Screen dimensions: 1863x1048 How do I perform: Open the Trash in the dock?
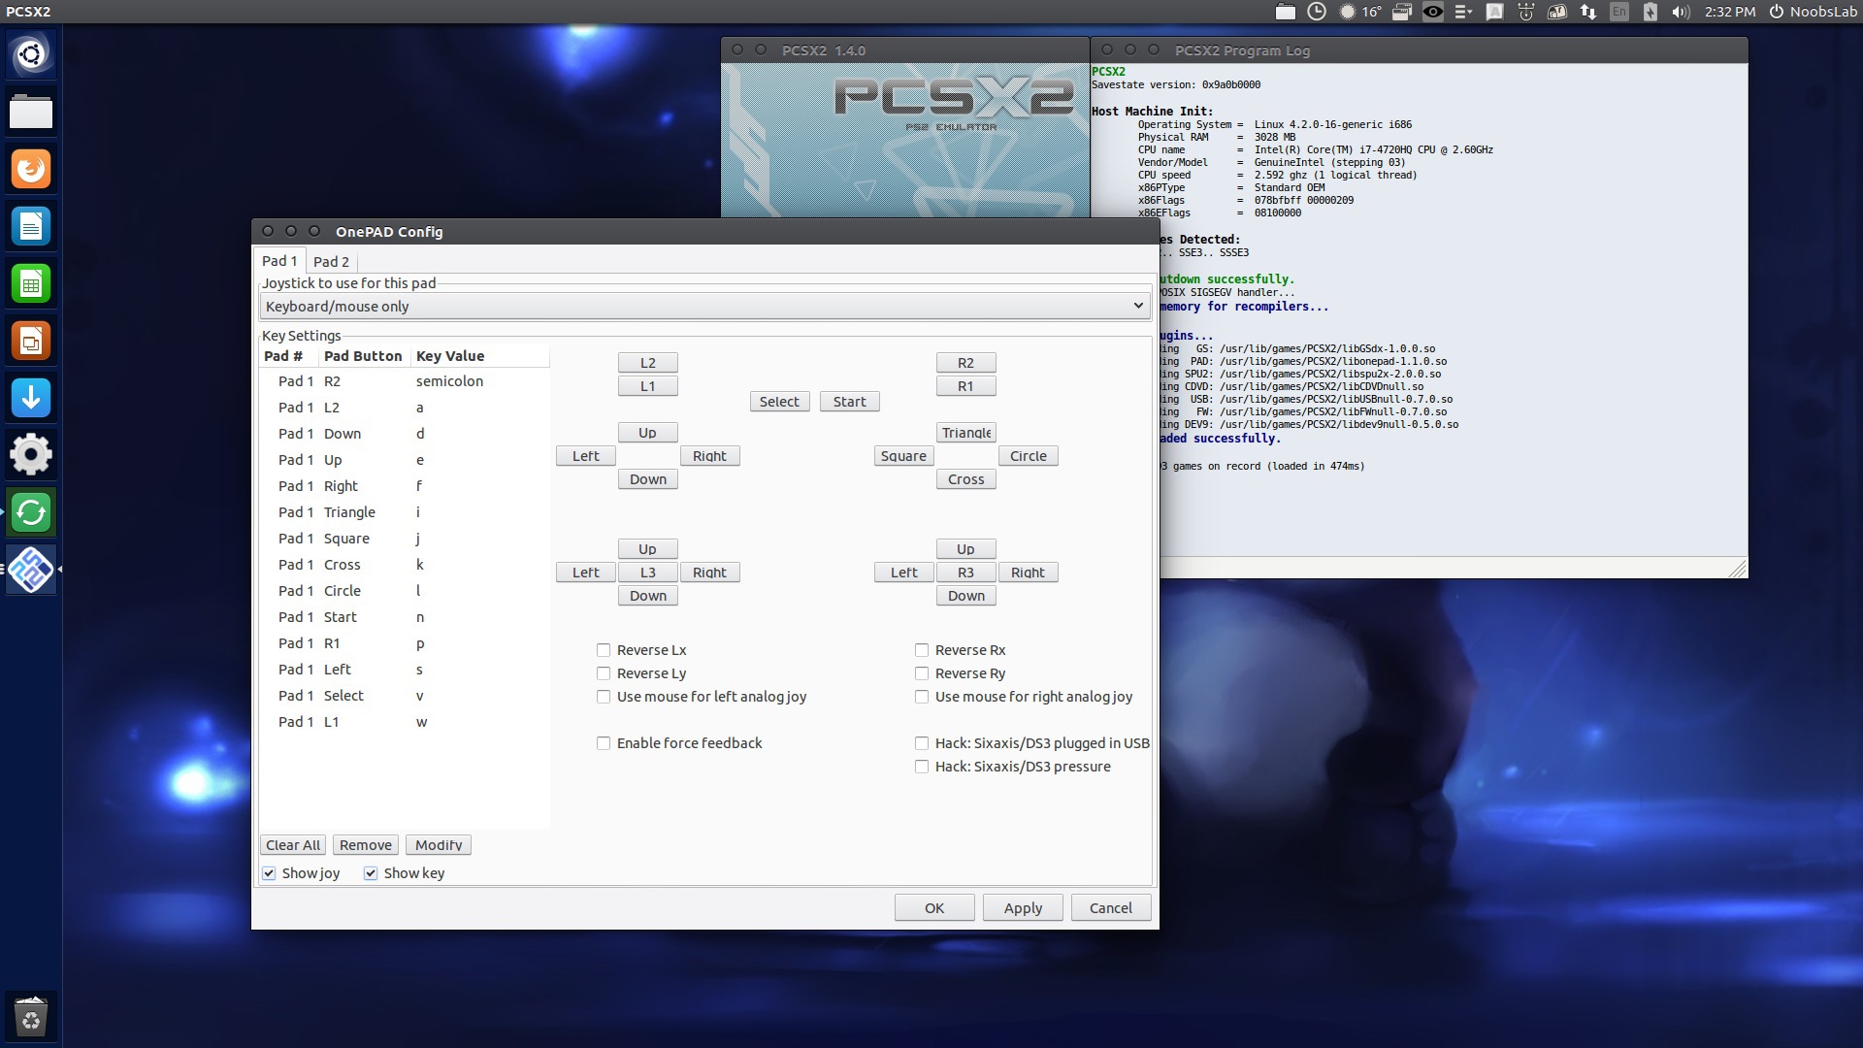31,1017
